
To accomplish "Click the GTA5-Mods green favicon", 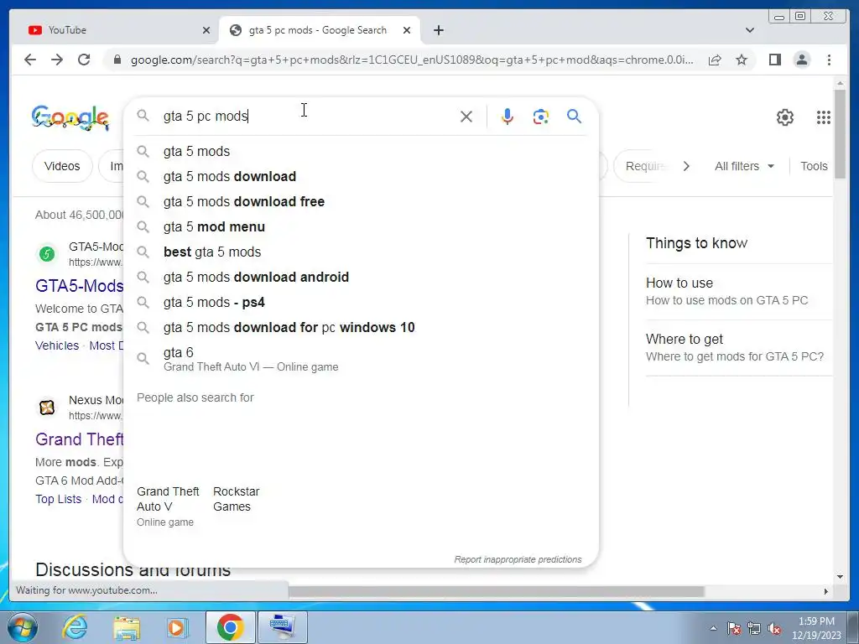I will 47,253.
